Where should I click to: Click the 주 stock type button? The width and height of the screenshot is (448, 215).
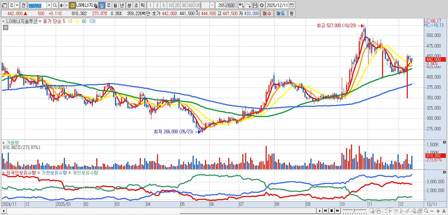11,6
